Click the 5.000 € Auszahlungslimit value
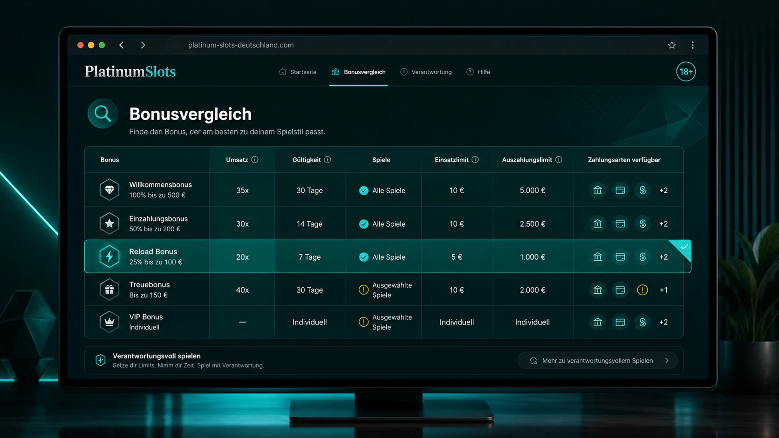 point(533,190)
